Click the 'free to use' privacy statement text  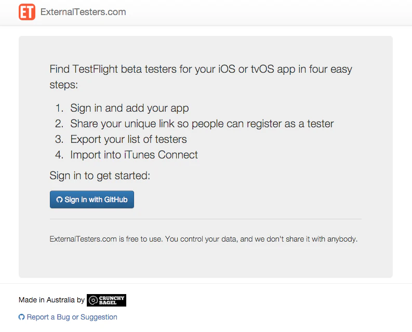click(x=204, y=239)
